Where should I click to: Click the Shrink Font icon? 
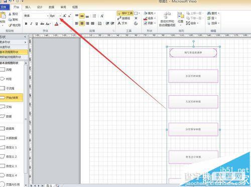69,16
